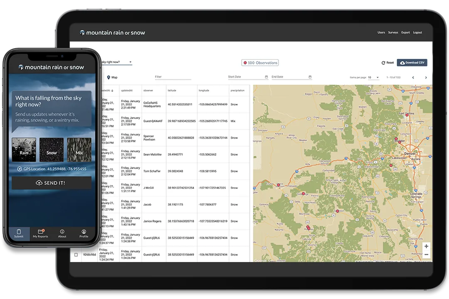This screenshot has width=449, height=299.
Task: Click the Guest-QAWeKF observer cell
Action: pyautogui.click(x=153, y=121)
